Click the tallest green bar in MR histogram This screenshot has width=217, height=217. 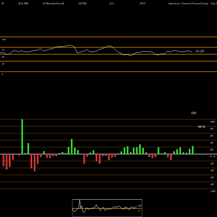coord(22,137)
